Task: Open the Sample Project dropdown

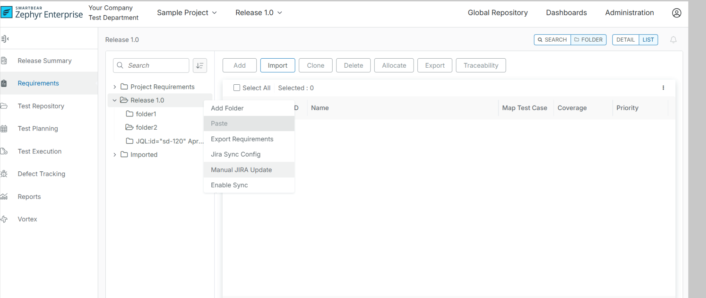Action: click(x=187, y=13)
